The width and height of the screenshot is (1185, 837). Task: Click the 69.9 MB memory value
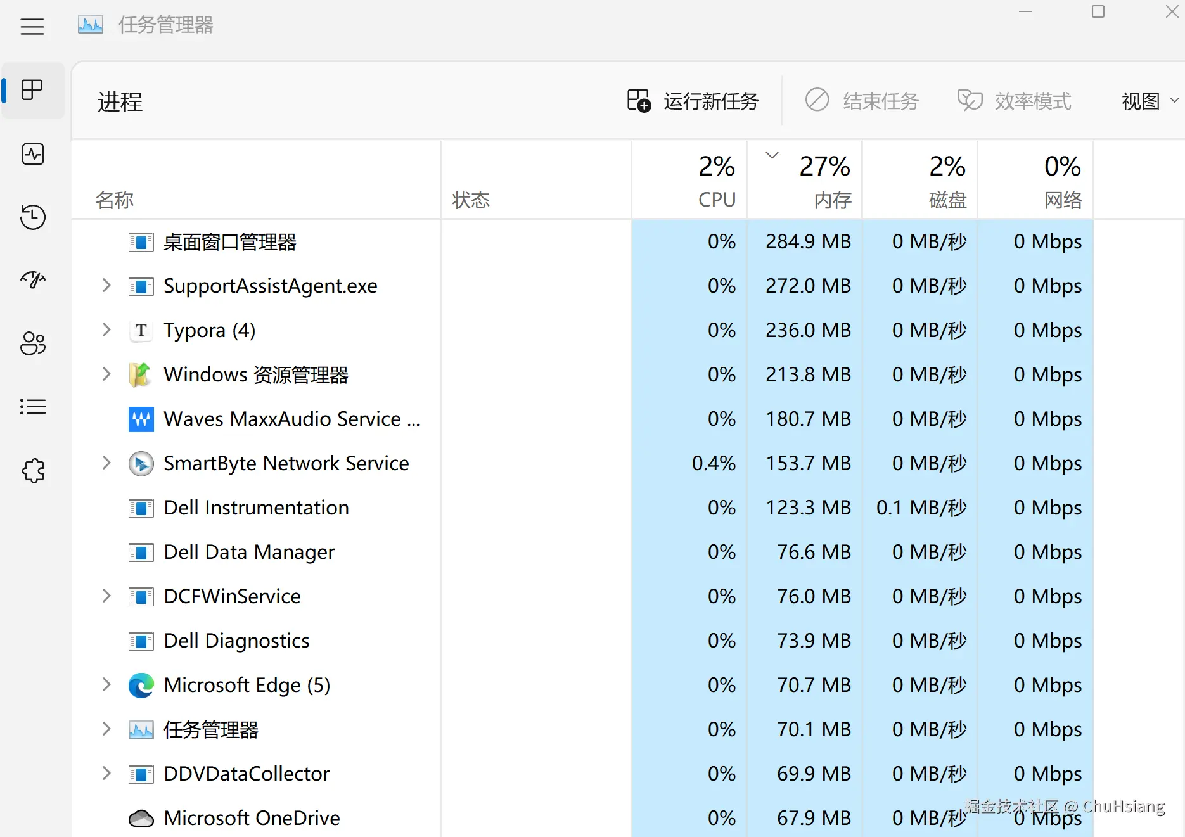[x=814, y=774]
